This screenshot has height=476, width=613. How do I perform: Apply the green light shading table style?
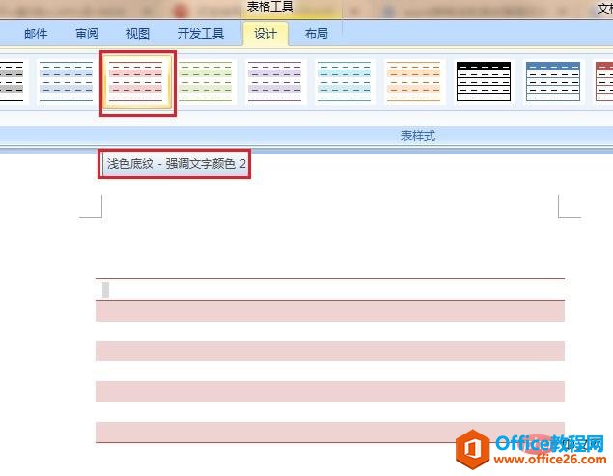point(206,82)
